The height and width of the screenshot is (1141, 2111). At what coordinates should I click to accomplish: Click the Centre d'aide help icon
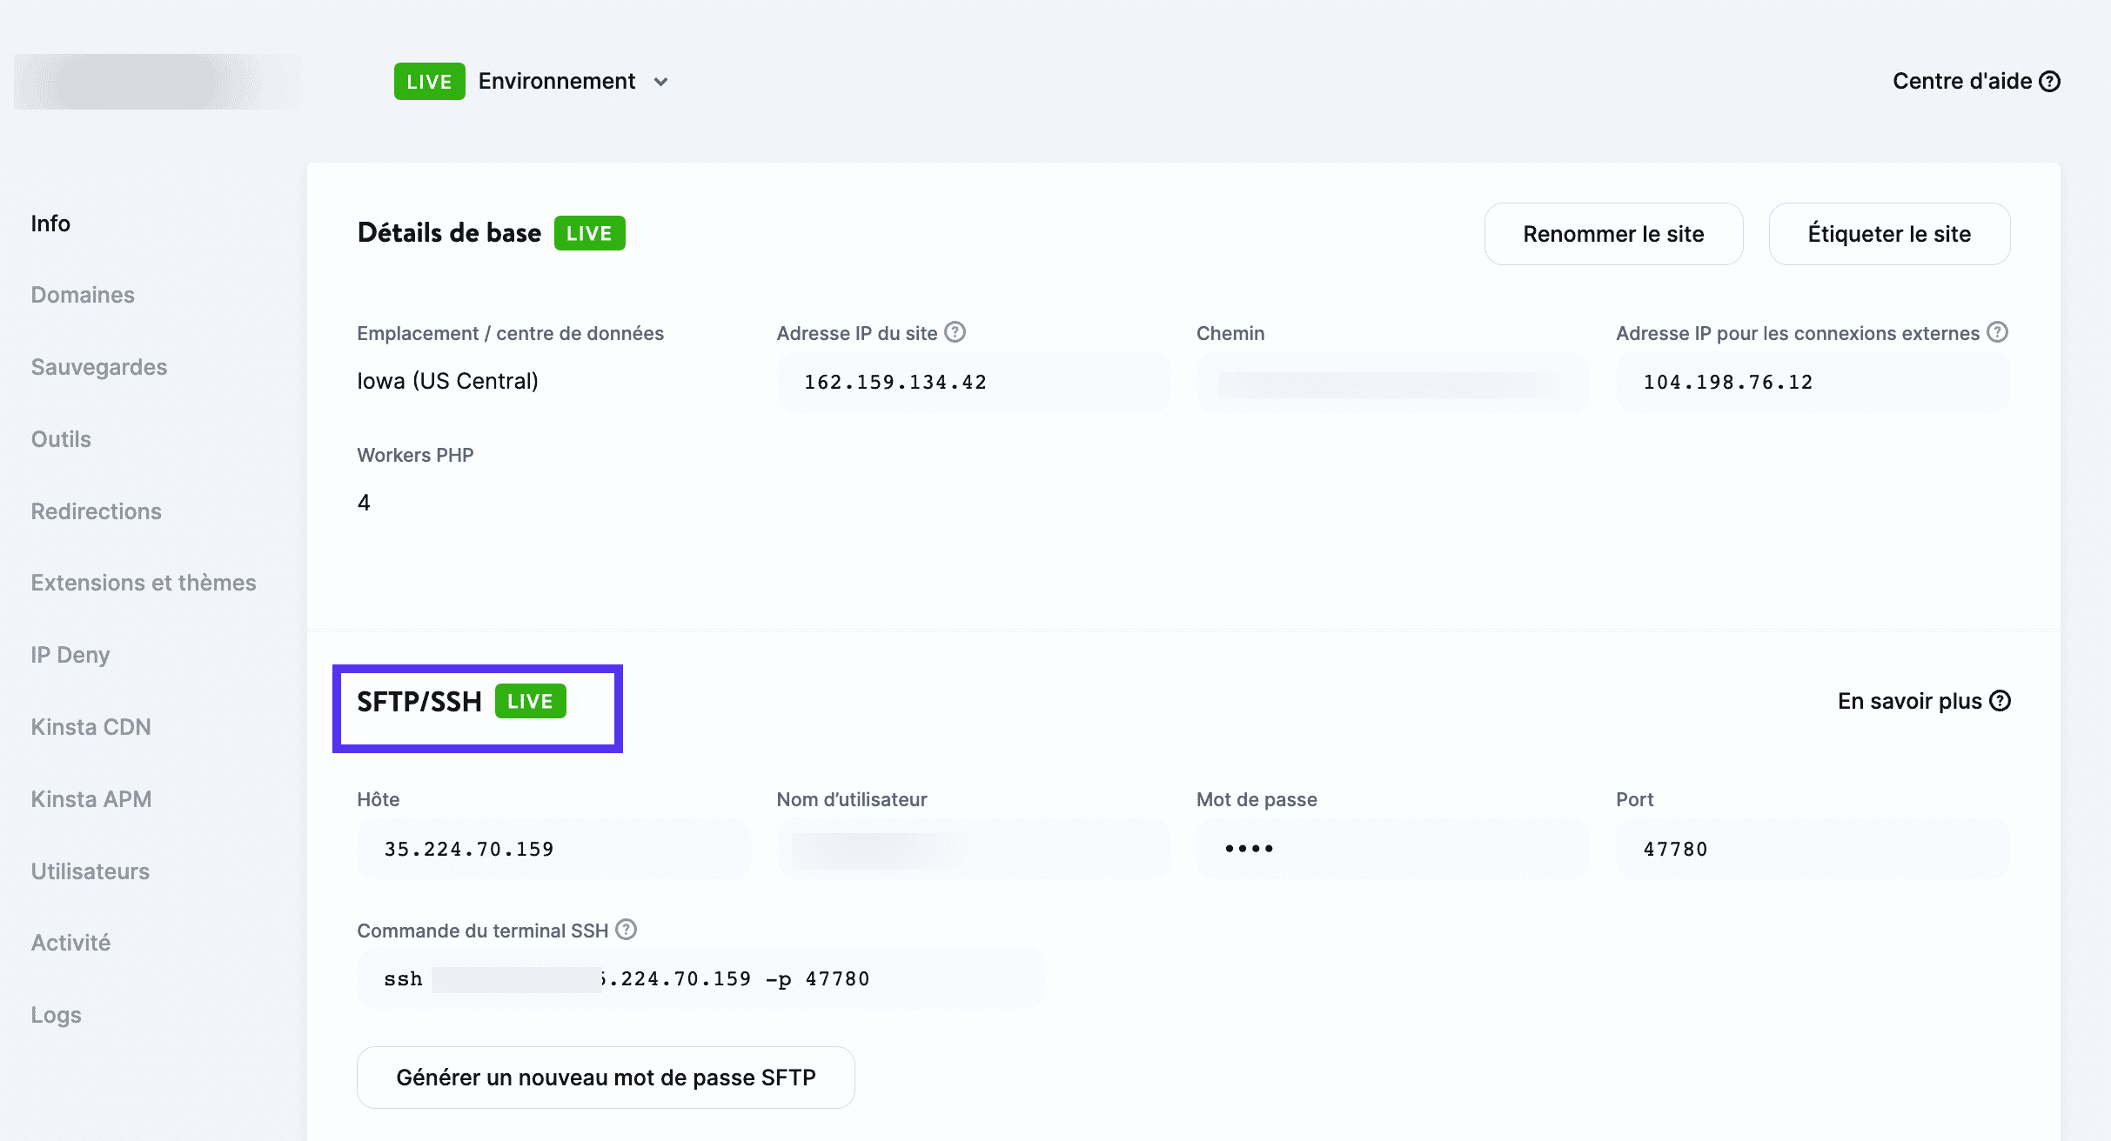[2052, 81]
